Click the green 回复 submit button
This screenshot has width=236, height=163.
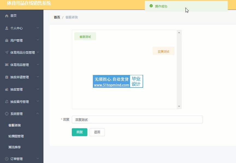[79, 132]
